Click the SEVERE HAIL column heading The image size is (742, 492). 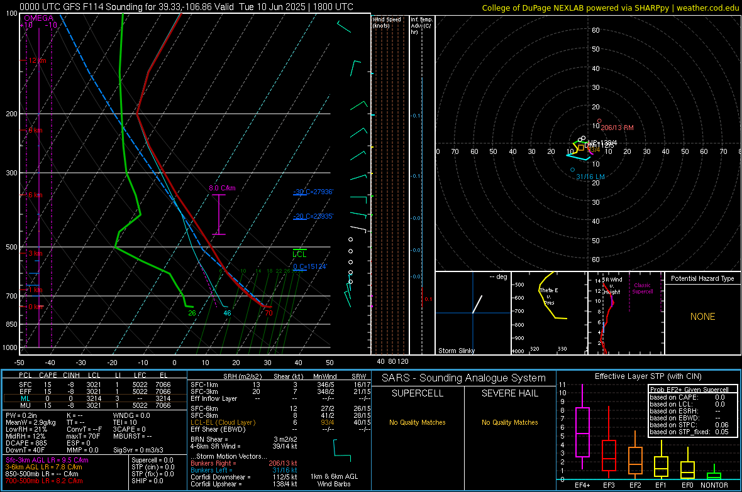509,393
